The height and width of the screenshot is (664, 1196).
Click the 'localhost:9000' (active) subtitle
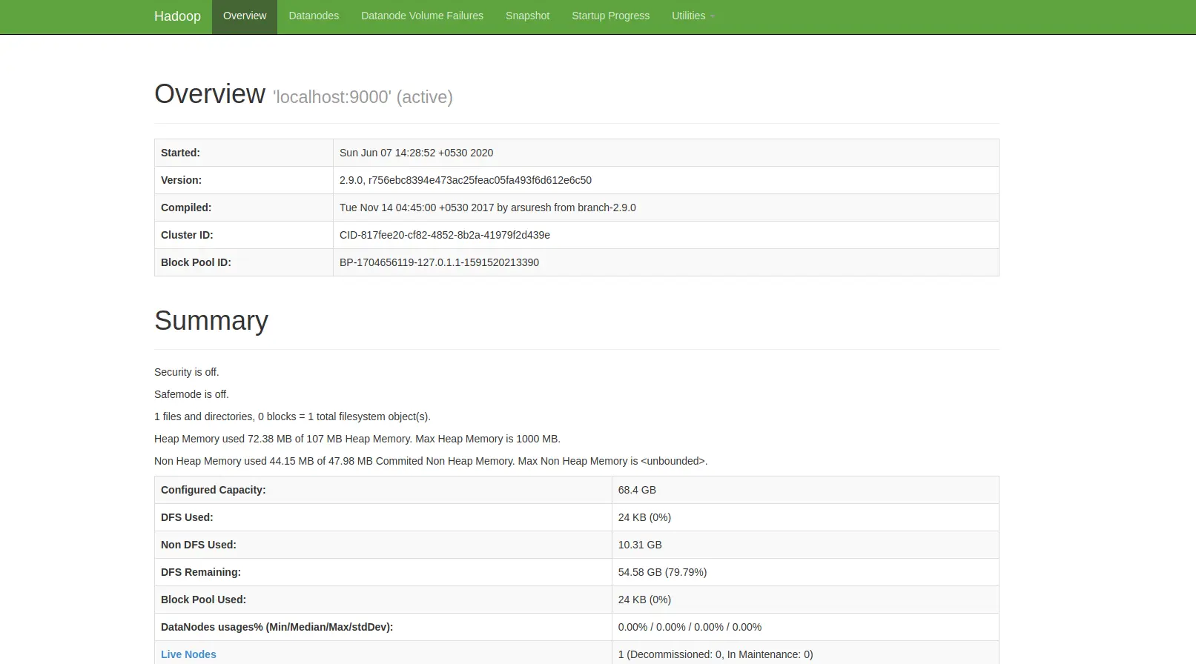(x=363, y=97)
